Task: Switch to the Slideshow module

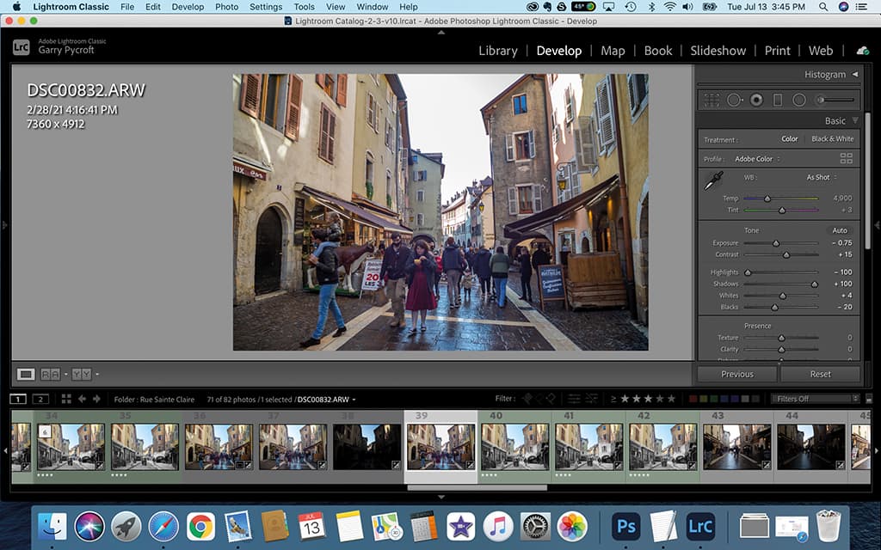Action: pyautogui.click(x=718, y=51)
